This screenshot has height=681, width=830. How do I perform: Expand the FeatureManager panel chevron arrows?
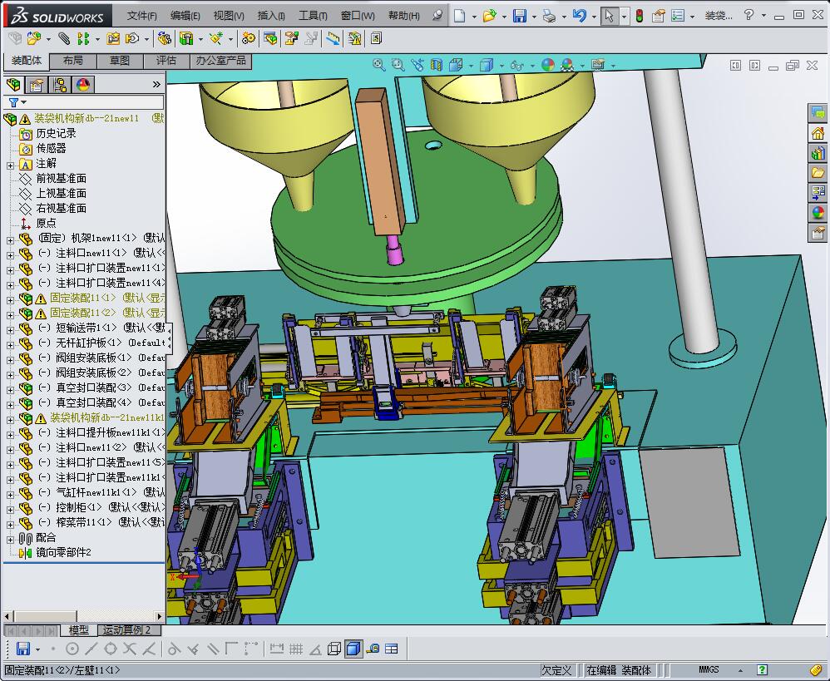156,84
